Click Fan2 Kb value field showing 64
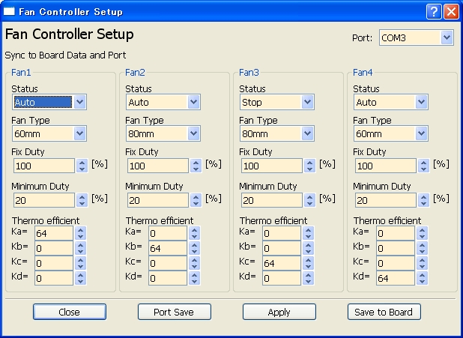Screen dimensions: 463x338 pos(168,248)
